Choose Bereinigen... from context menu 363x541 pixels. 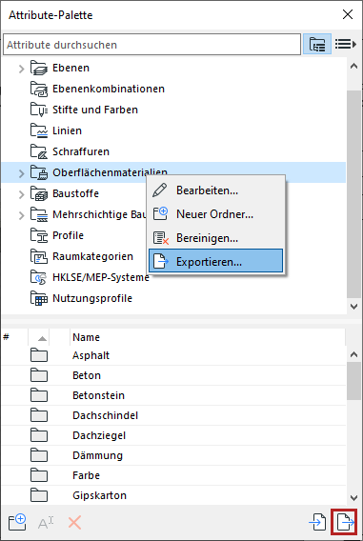[x=216, y=238]
